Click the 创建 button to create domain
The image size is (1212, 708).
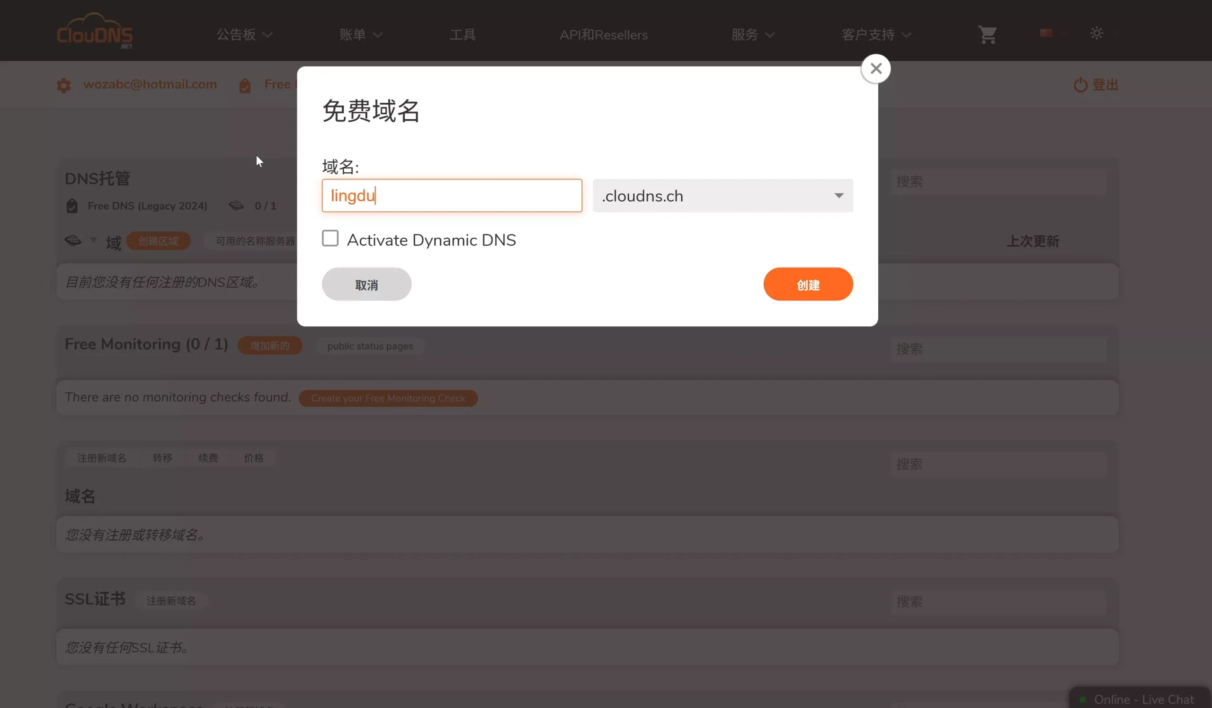[808, 284]
